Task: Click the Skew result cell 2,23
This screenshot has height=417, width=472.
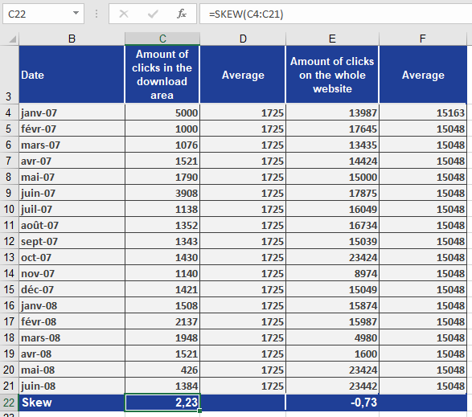Action: [x=162, y=403]
